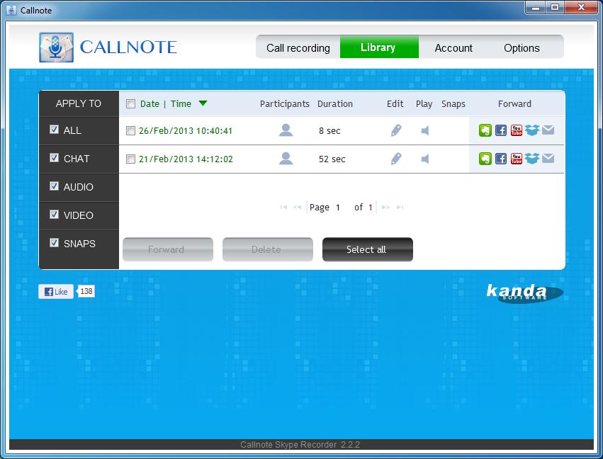
Task: Toggle the CHAT filter checkbox
Action: coord(55,158)
